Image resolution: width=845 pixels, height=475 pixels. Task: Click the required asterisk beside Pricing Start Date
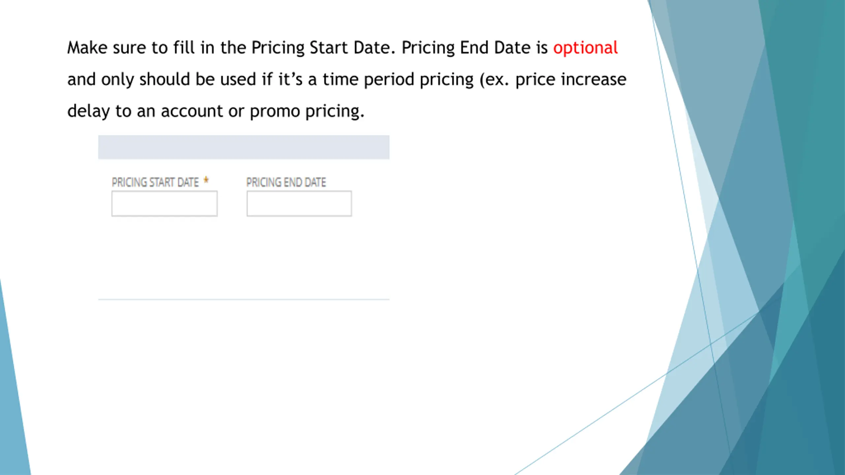point(206,180)
